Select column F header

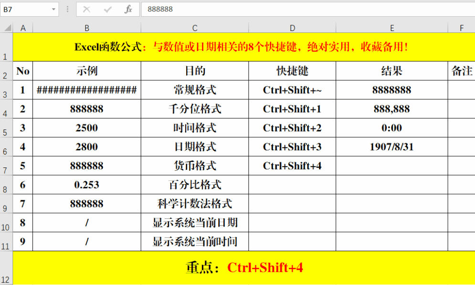point(462,28)
